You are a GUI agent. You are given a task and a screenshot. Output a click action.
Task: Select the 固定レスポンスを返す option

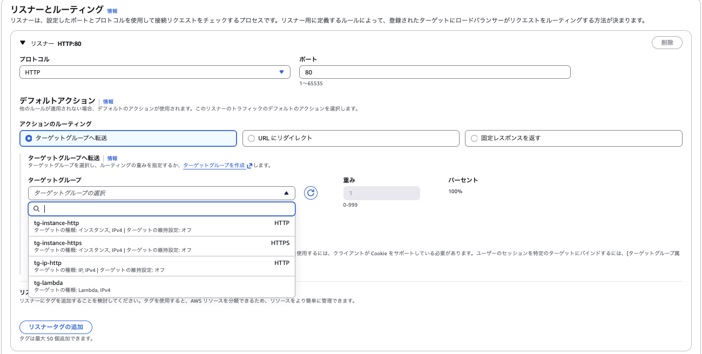474,138
